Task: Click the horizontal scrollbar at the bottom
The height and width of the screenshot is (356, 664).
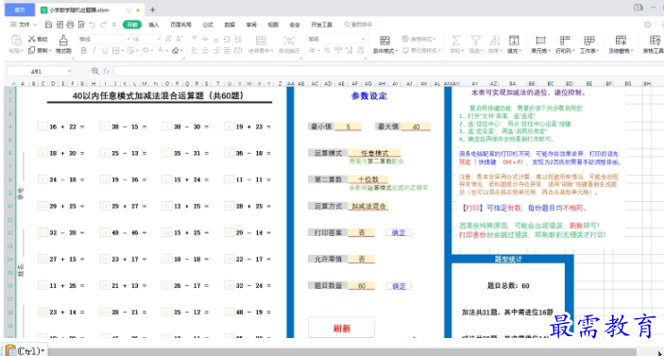Action: pyautogui.click(x=342, y=352)
